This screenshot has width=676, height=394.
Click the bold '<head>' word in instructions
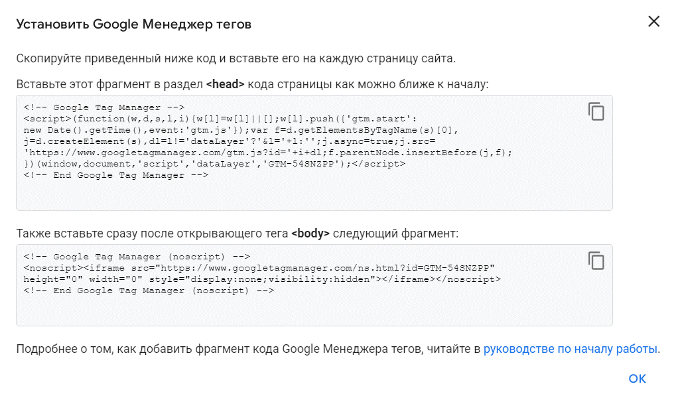(226, 84)
